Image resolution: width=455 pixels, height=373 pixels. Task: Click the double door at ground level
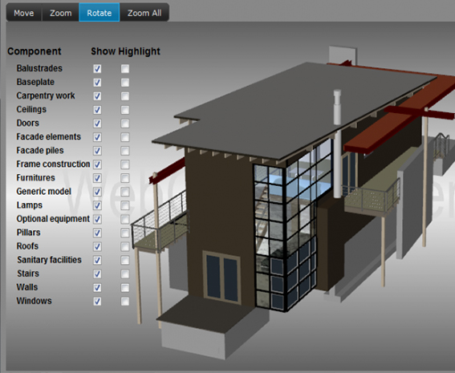[x=222, y=278]
